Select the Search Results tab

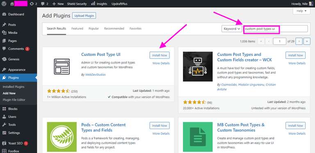pyautogui.click(x=57, y=29)
